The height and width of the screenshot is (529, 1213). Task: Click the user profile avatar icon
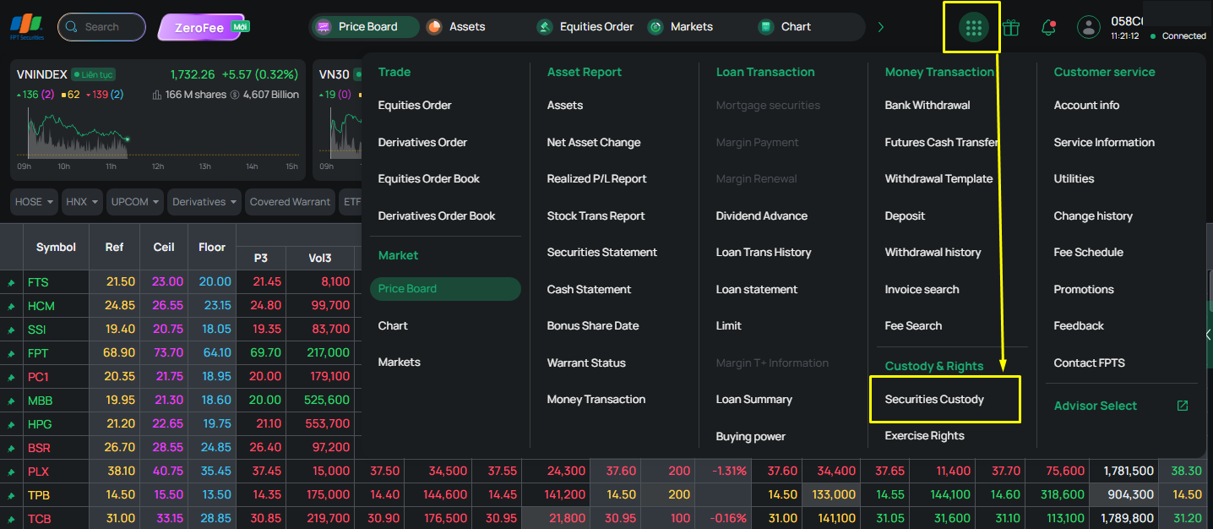[x=1089, y=27]
